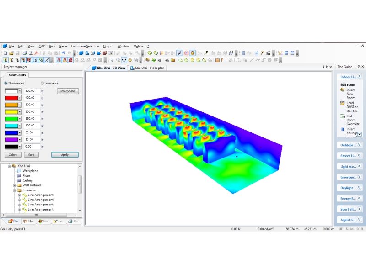Viewport: 366px width, 274px height.
Task: Click the Open file folder icon
Action: coord(11,53)
